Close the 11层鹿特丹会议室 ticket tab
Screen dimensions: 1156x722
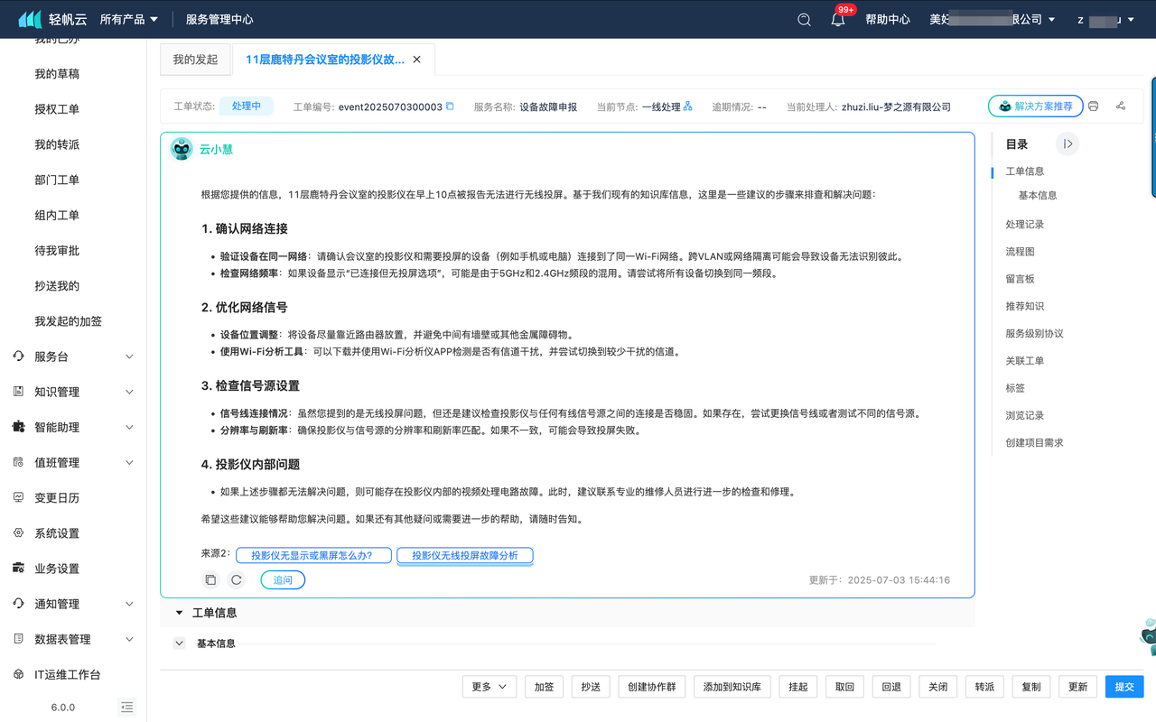click(x=416, y=60)
